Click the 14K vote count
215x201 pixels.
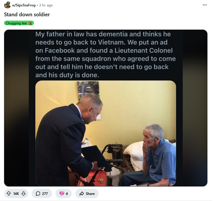pos(16,193)
